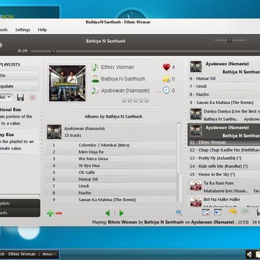Click the blue disc last-played icon
Viewport: 260px width, 260px height.
pyautogui.click(x=166, y=90)
